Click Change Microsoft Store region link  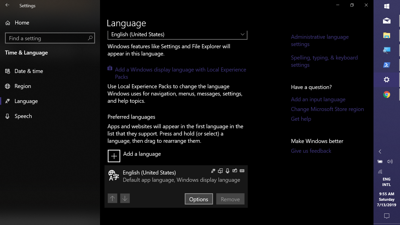tap(327, 109)
